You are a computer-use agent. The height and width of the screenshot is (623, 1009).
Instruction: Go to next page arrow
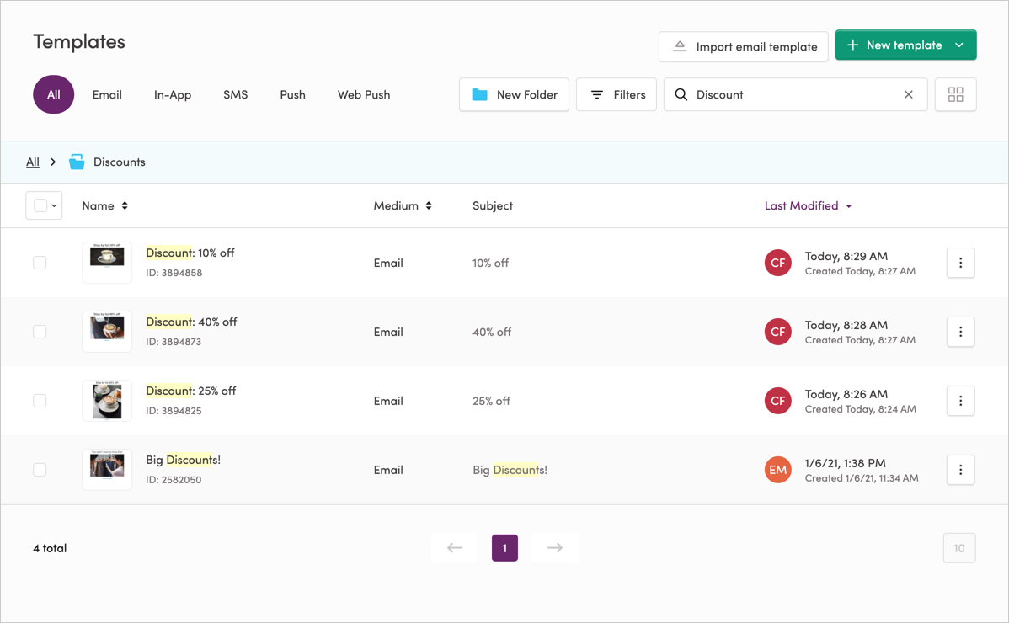coord(555,548)
